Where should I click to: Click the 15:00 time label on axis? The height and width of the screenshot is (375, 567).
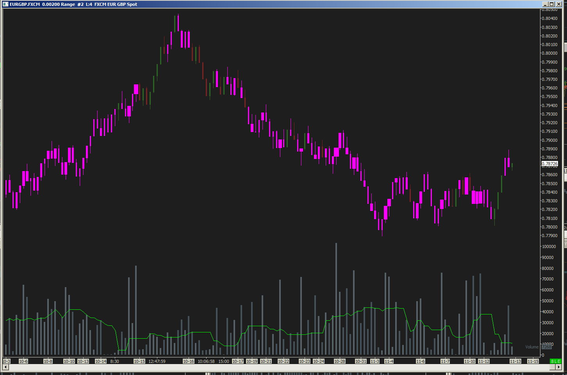(224, 361)
